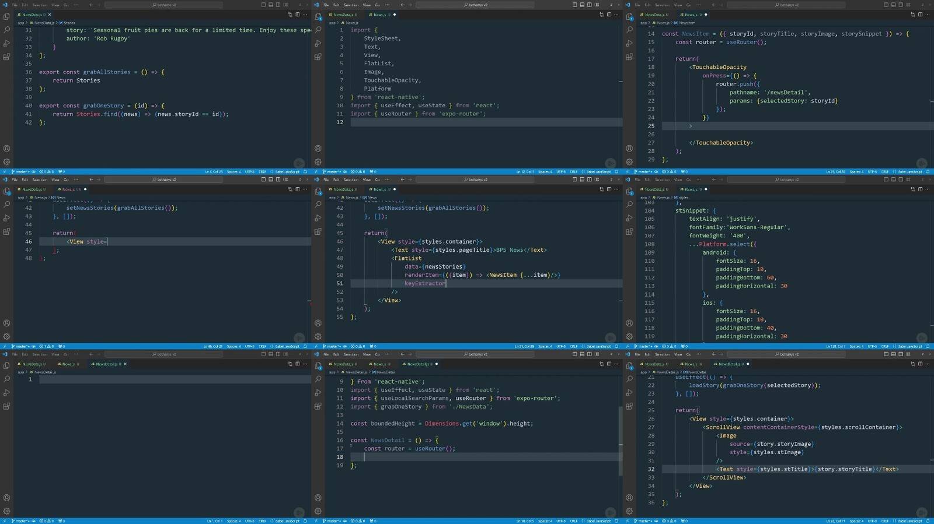
Task: Open Extensions in the grabAllStories window
Action: (x=6, y=57)
